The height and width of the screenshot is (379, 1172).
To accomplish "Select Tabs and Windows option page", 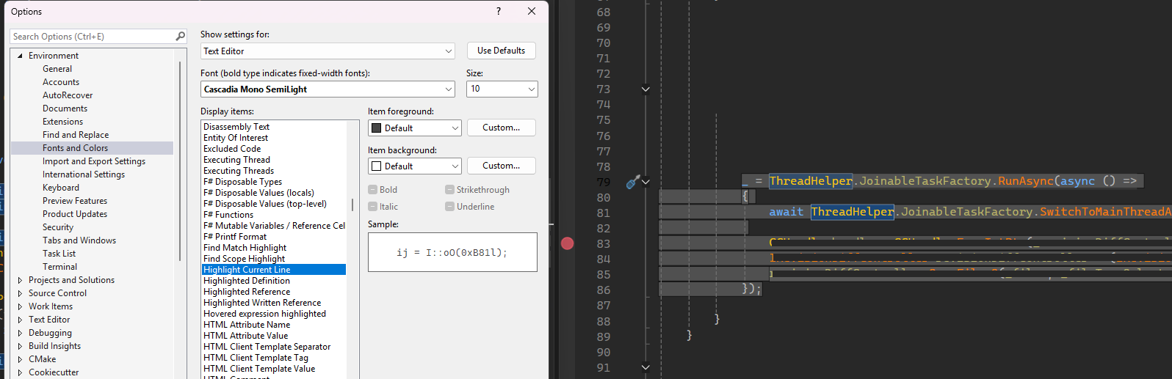I will tap(79, 240).
